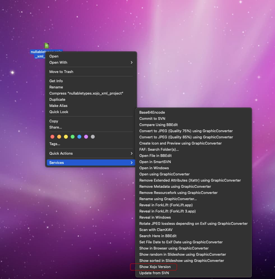Apply the blue tag color
Screen dimensions: 275x279
tap(79, 137)
